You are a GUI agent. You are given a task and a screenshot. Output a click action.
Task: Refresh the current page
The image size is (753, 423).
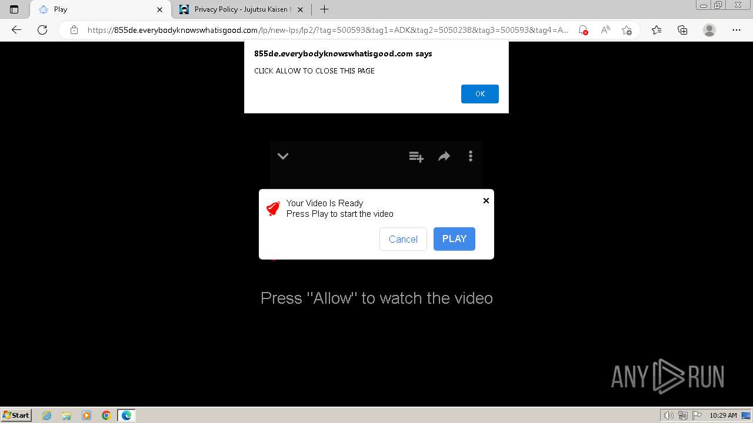(42, 30)
